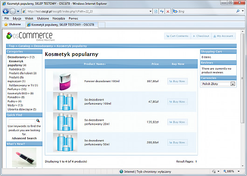This screenshot has width=247, height=176.
Task: Click the Ulubione favorites star button
Action: point(12,24)
